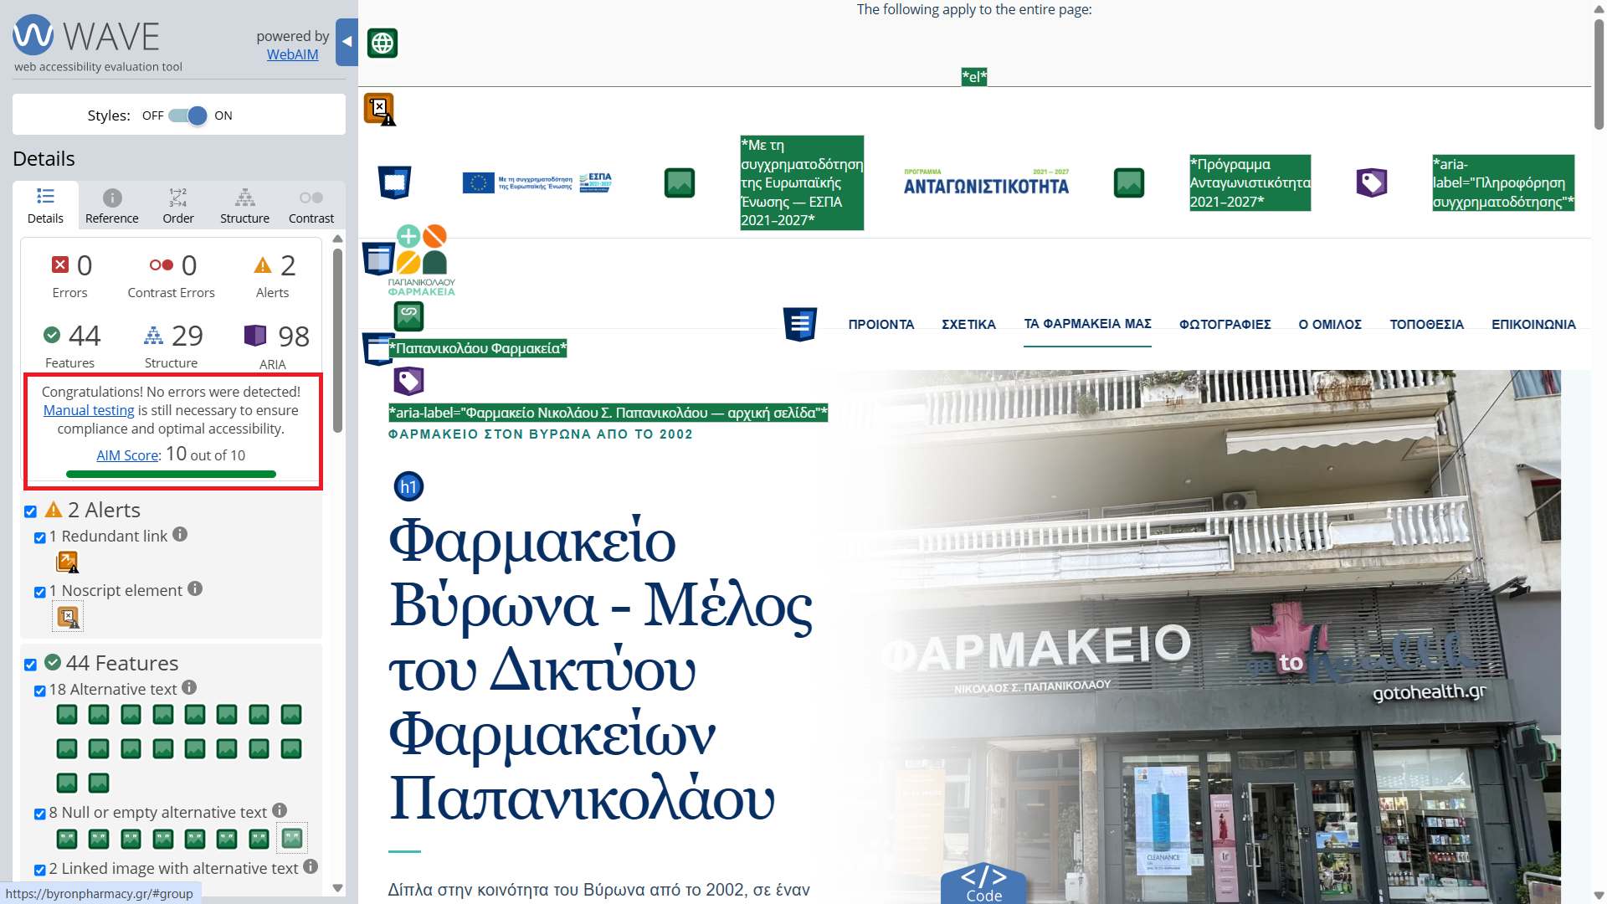Open the ΤΟΠΟΘΕΣΙΑ navigation link
Screen dimensions: 1607x904
tap(1426, 325)
